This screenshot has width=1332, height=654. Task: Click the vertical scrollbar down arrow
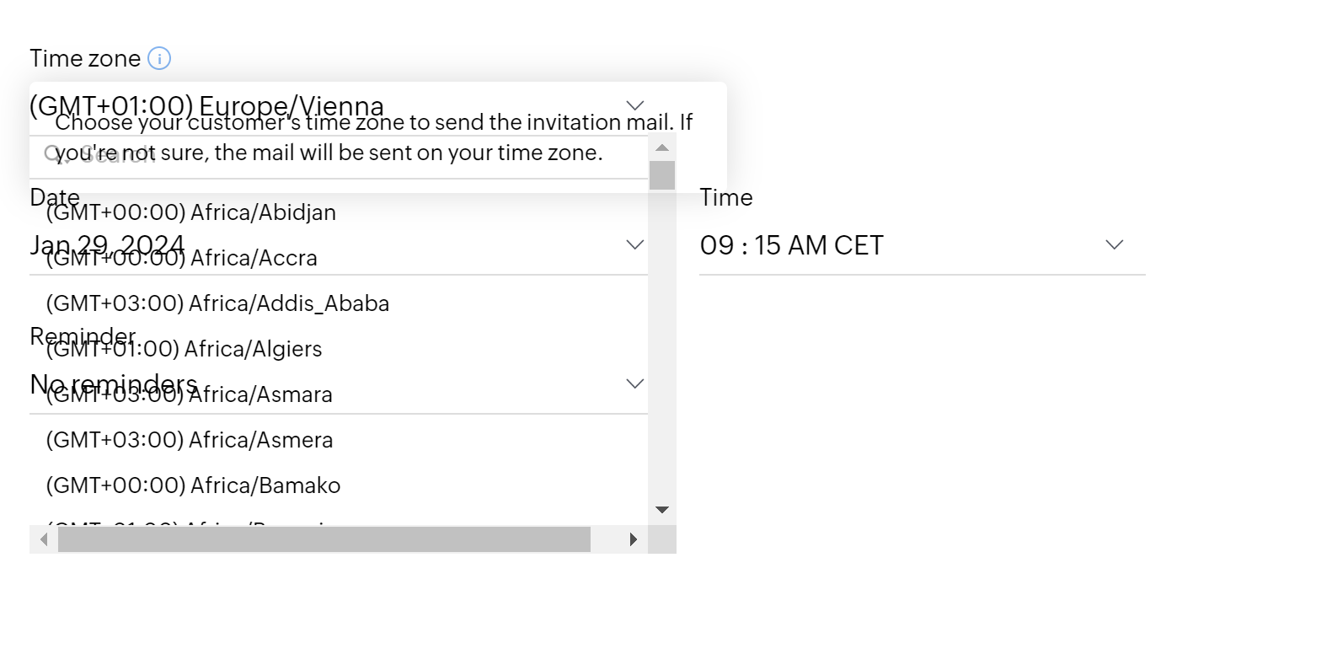pyautogui.click(x=662, y=510)
